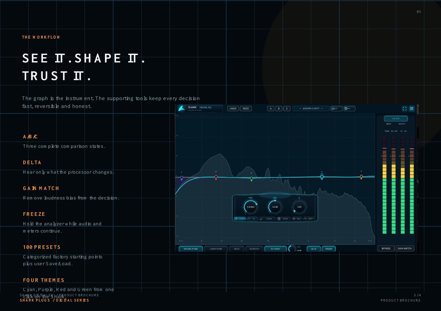The width and height of the screenshot is (441, 311).
Task: Select EQ band node 1
Action: coord(182,178)
